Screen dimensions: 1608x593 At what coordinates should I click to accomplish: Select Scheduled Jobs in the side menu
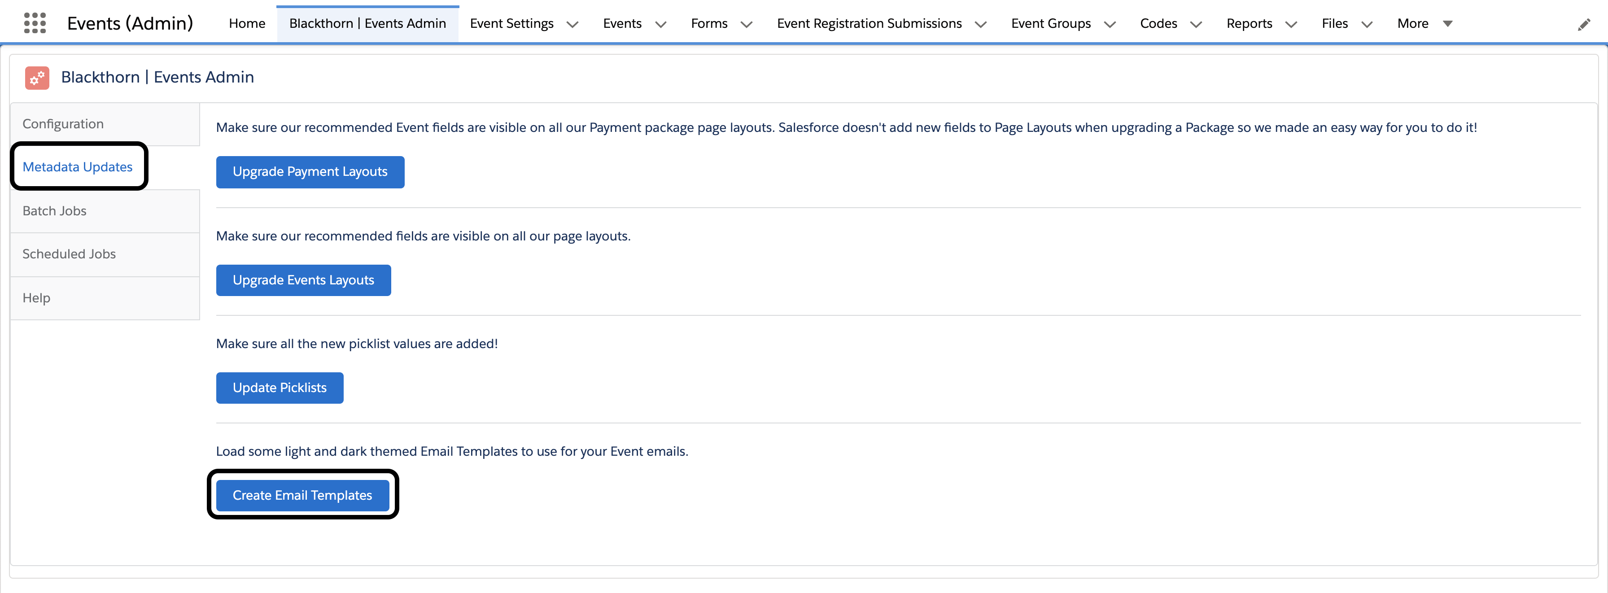105,254
